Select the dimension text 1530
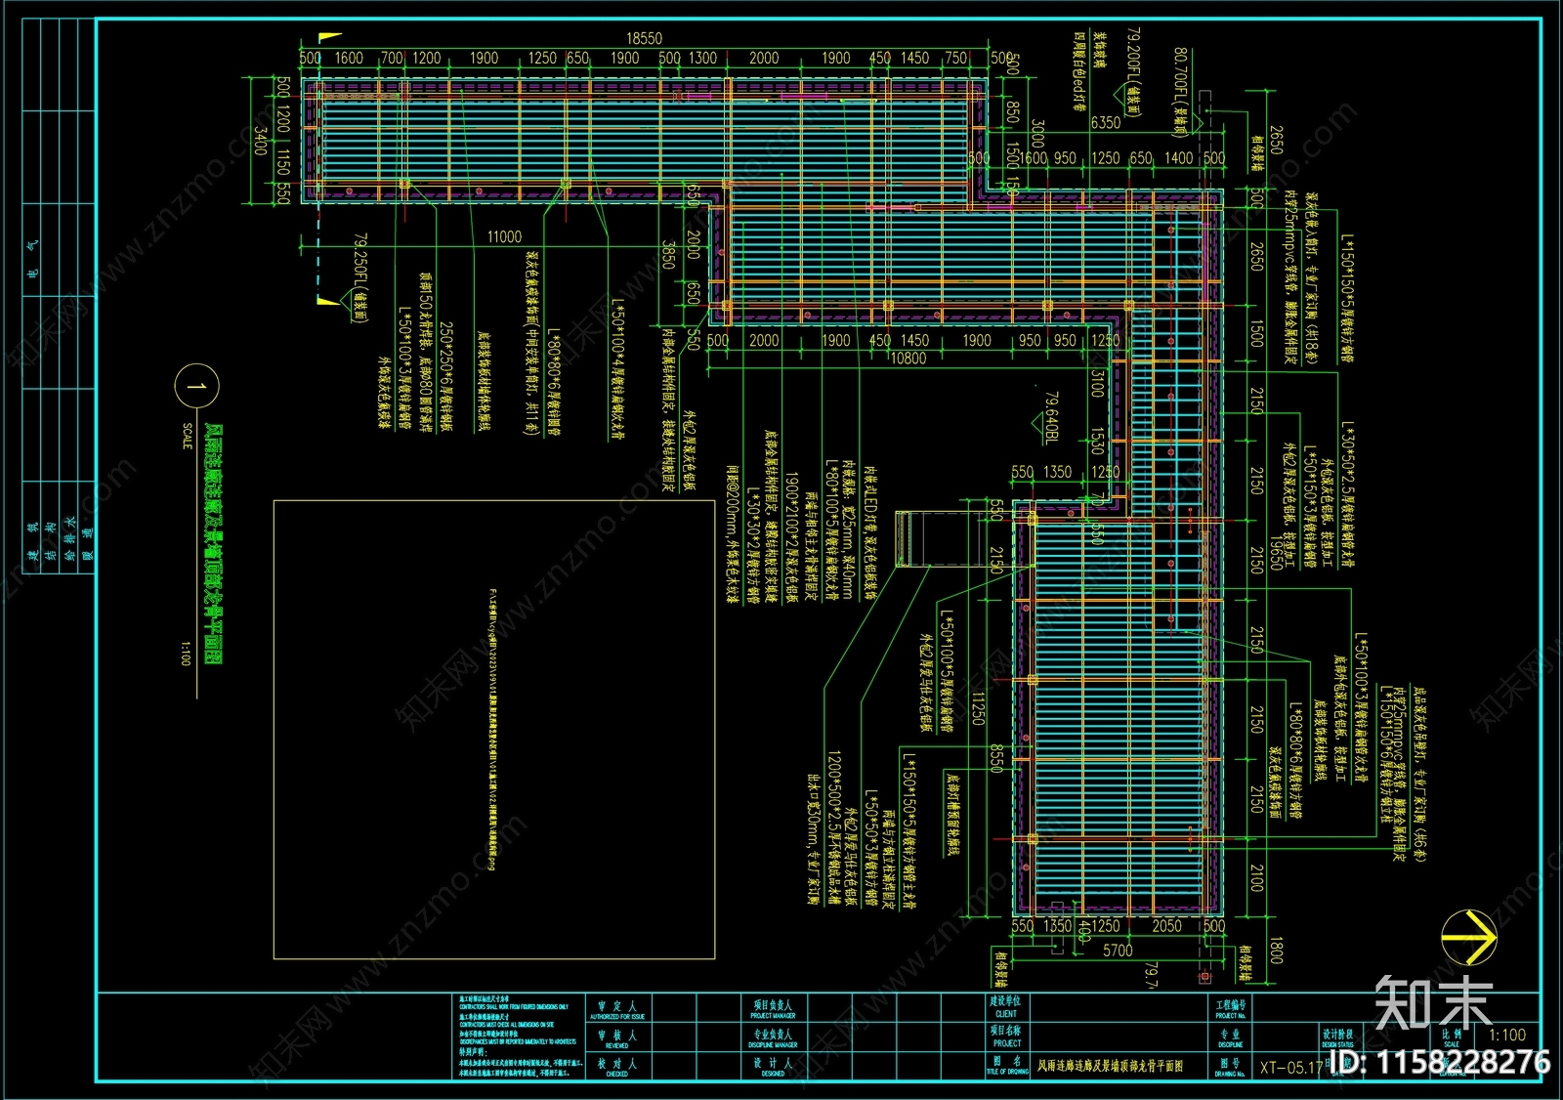Image resolution: width=1563 pixels, height=1100 pixels. [1097, 442]
